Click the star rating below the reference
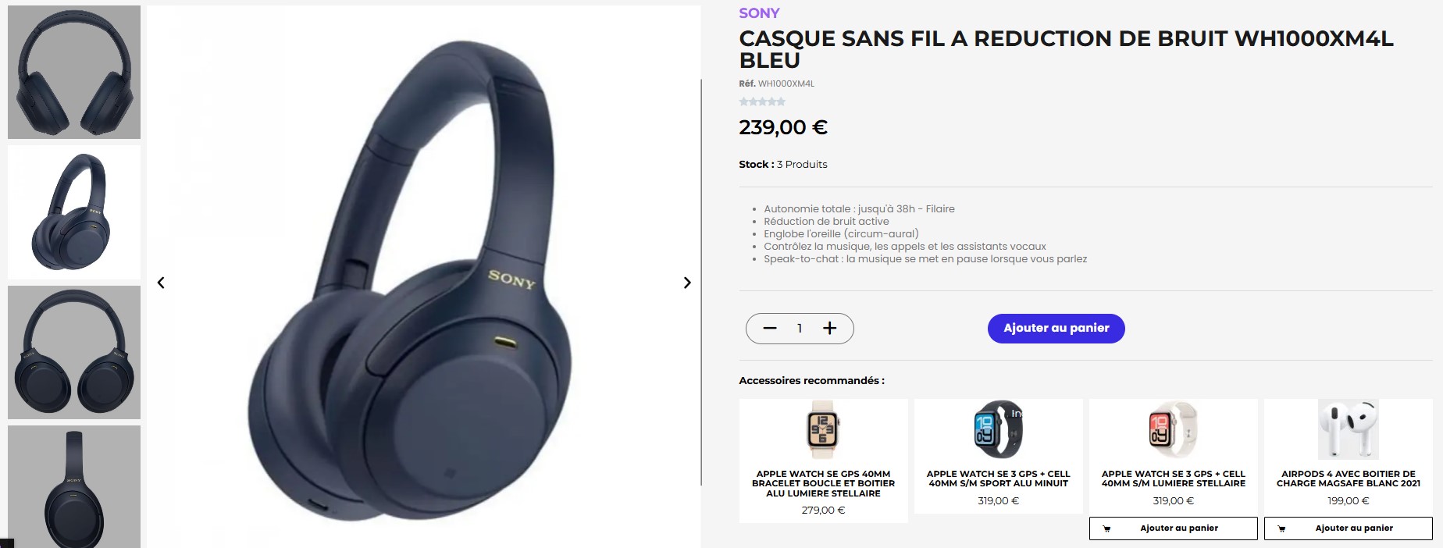This screenshot has height=548, width=1443. point(762,101)
